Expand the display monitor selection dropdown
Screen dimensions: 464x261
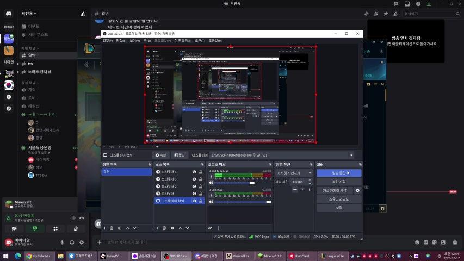[351, 155]
